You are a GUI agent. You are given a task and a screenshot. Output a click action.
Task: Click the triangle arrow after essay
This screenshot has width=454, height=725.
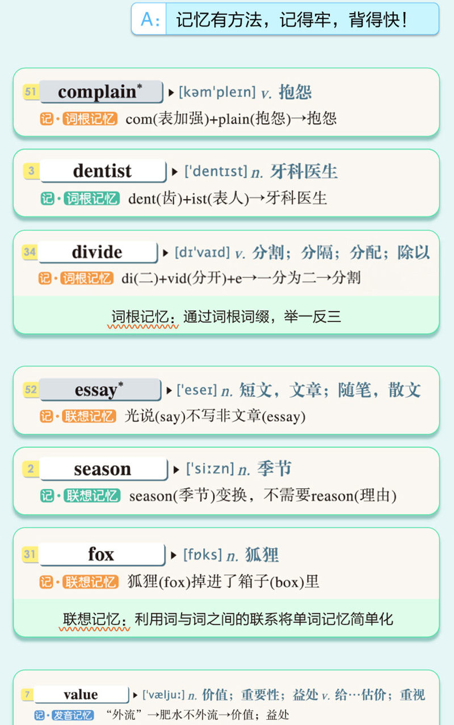pos(169,390)
